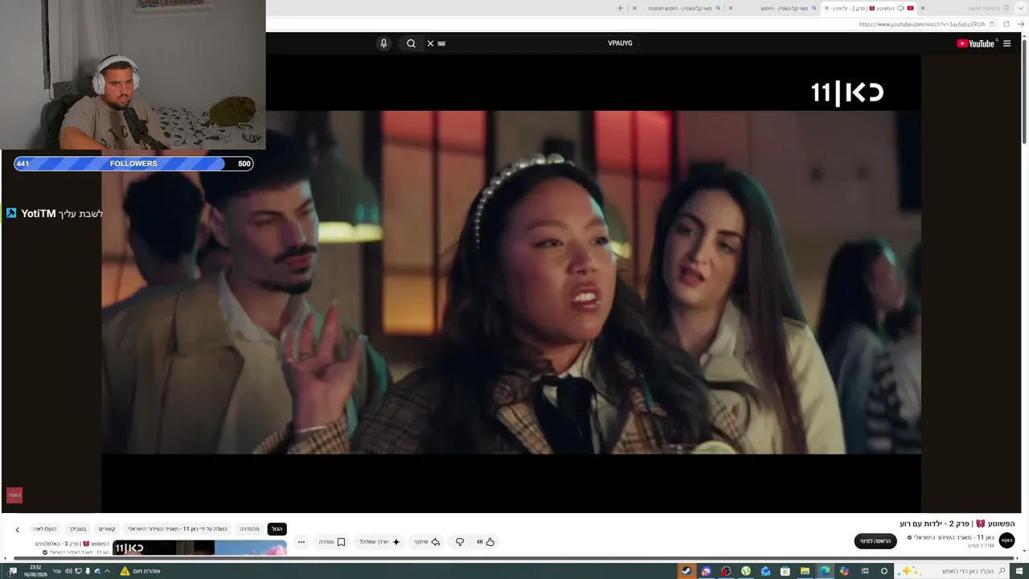Open Steam from the taskbar
1029x579 pixels.
click(687, 571)
